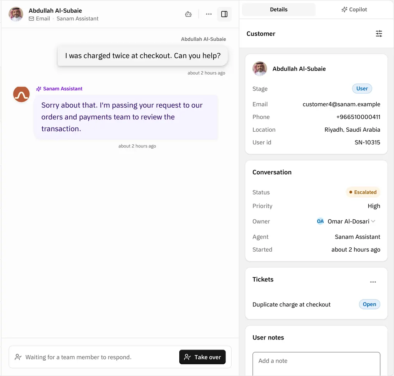Click the OA owner avatar badge
Viewport: 394px width, 376px height.
[x=320, y=221]
